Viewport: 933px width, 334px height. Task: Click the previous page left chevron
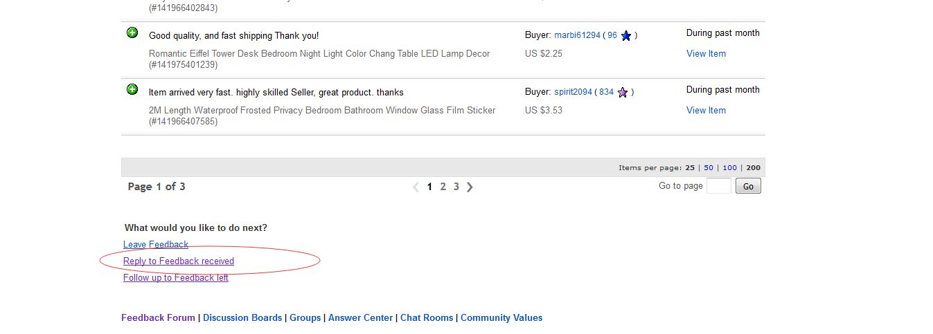(416, 187)
